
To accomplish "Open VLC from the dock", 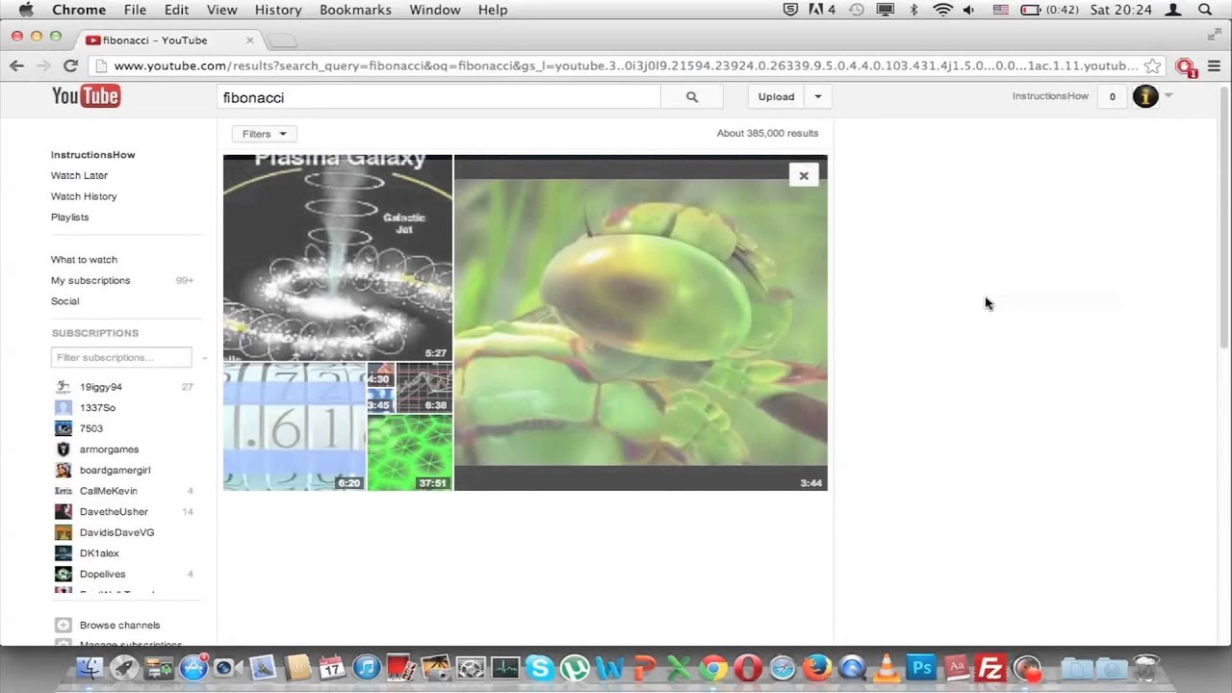I will [x=886, y=667].
